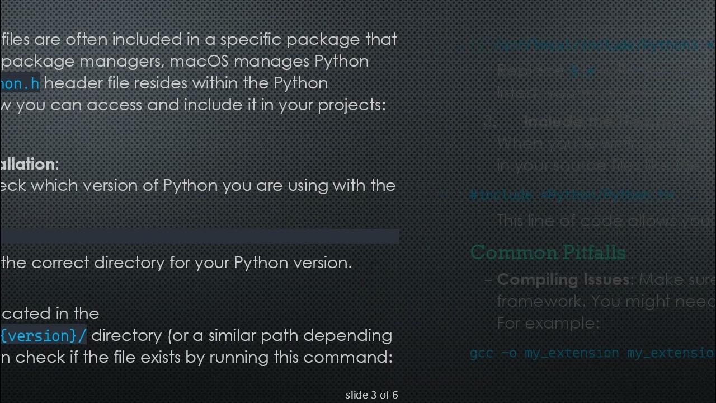Click the '{version}/' inline code snippet
Image resolution: width=716 pixels, height=403 pixels.
(x=44, y=335)
